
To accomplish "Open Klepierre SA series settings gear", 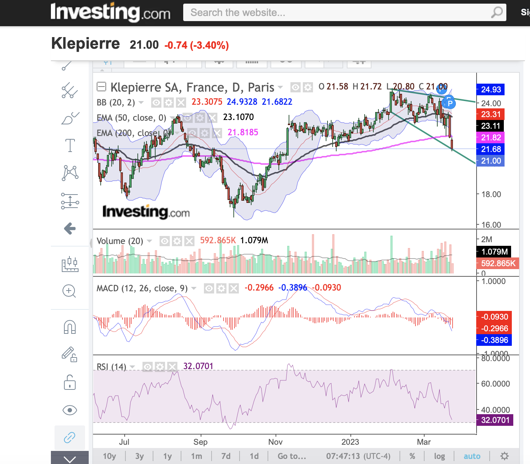I will [x=308, y=87].
